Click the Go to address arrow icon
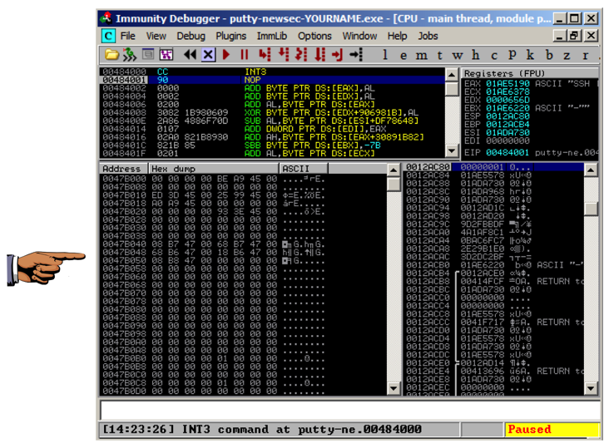 (x=356, y=55)
